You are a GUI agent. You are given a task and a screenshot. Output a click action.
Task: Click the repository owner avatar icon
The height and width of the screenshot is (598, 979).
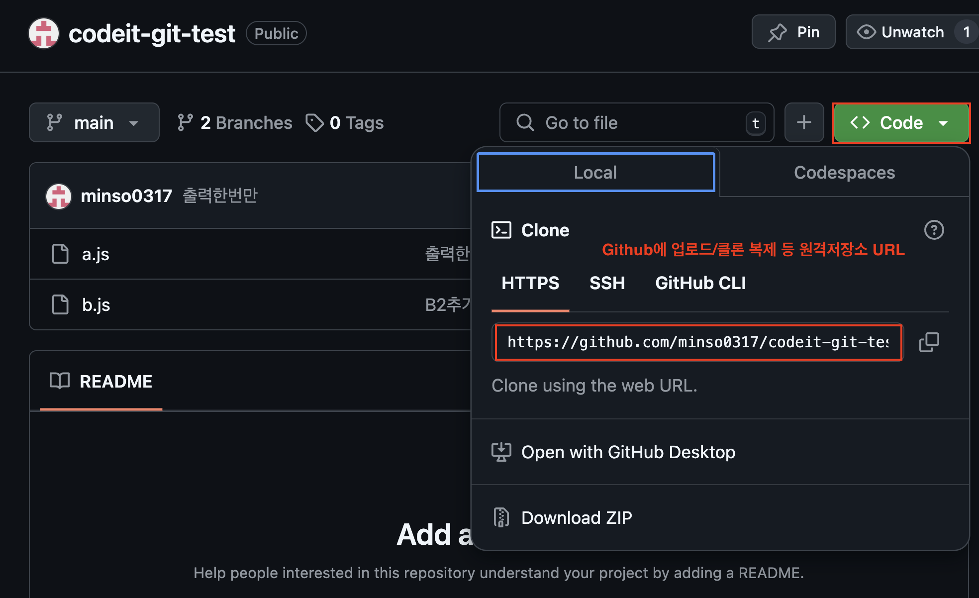43,33
